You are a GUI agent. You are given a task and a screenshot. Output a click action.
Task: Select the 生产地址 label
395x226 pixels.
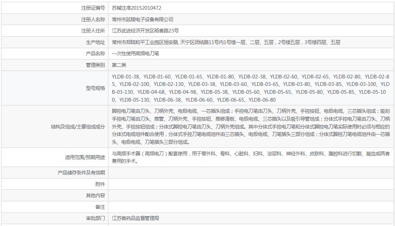(x=95, y=42)
